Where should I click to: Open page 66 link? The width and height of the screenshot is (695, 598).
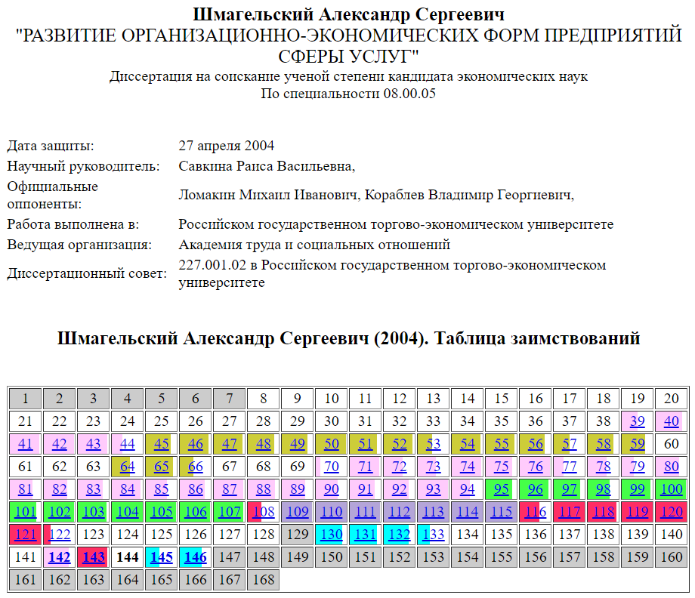coord(195,466)
